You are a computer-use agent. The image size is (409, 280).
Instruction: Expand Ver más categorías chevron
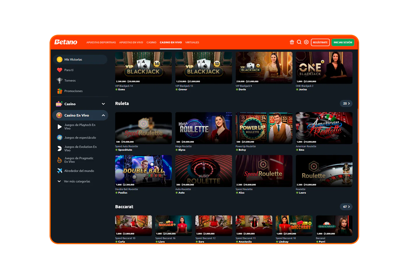click(x=59, y=181)
